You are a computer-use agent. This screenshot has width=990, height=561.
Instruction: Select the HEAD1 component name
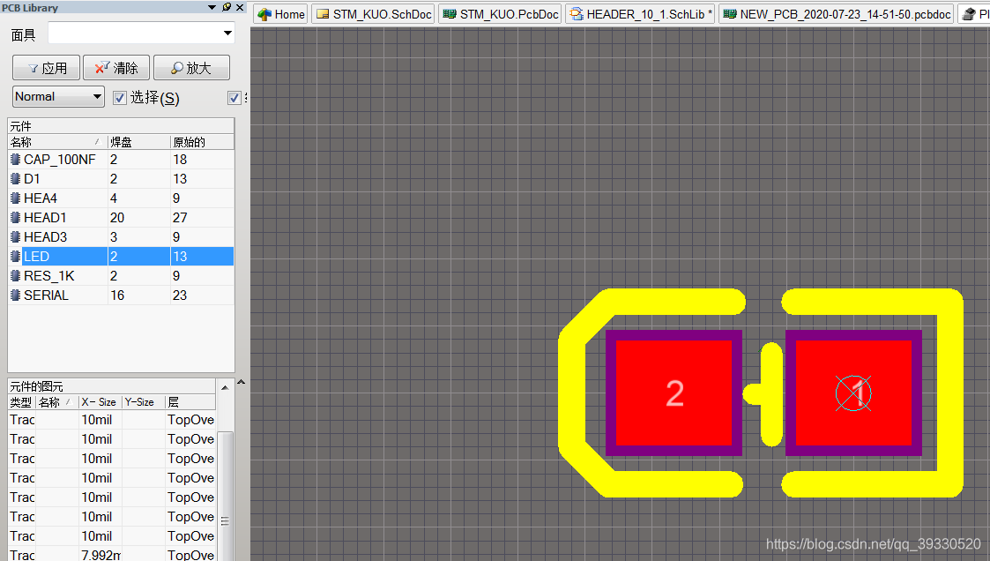point(45,218)
